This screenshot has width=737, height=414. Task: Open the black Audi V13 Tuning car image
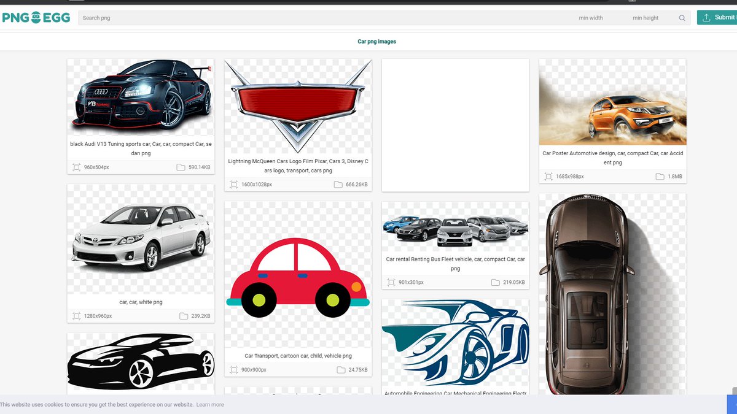point(141,97)
